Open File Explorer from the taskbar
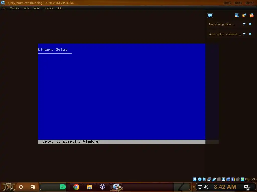This screenshot has height=192, width=257. (90, 187)
